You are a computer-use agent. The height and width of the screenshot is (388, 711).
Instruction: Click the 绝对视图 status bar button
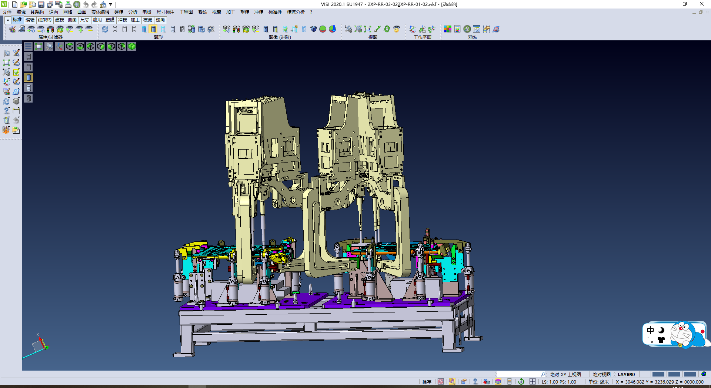pos(601,374)
